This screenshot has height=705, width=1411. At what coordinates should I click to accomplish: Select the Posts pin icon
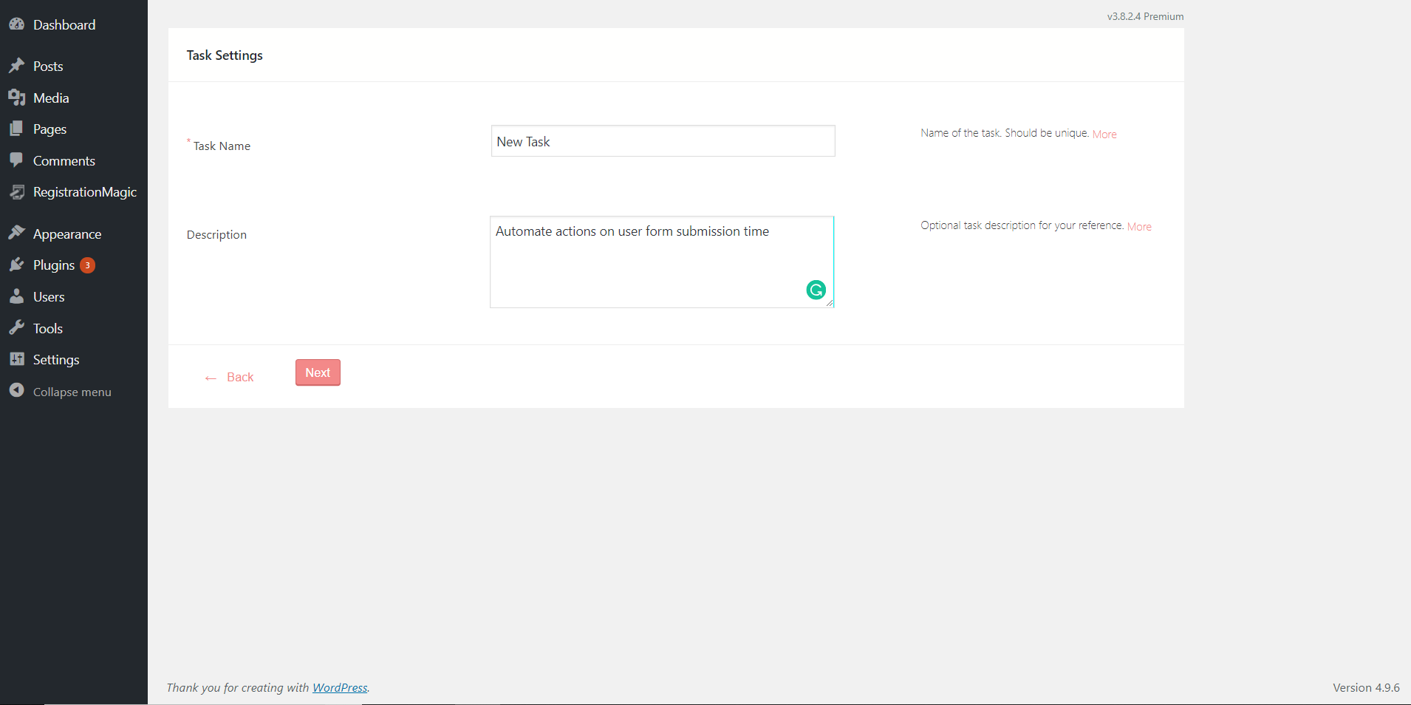tap(18, 66)
